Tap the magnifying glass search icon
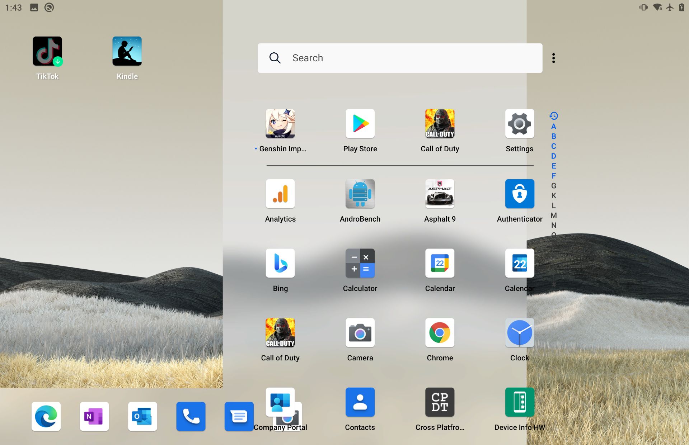The width and height of the screenshot is (689, 445). (x=275, y=58)
